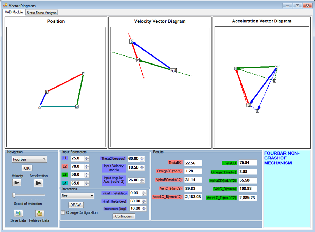This screenshot has height=232, width=315.
Task: Open the Inversions dropdown showing First
Action: click(77, 195)
